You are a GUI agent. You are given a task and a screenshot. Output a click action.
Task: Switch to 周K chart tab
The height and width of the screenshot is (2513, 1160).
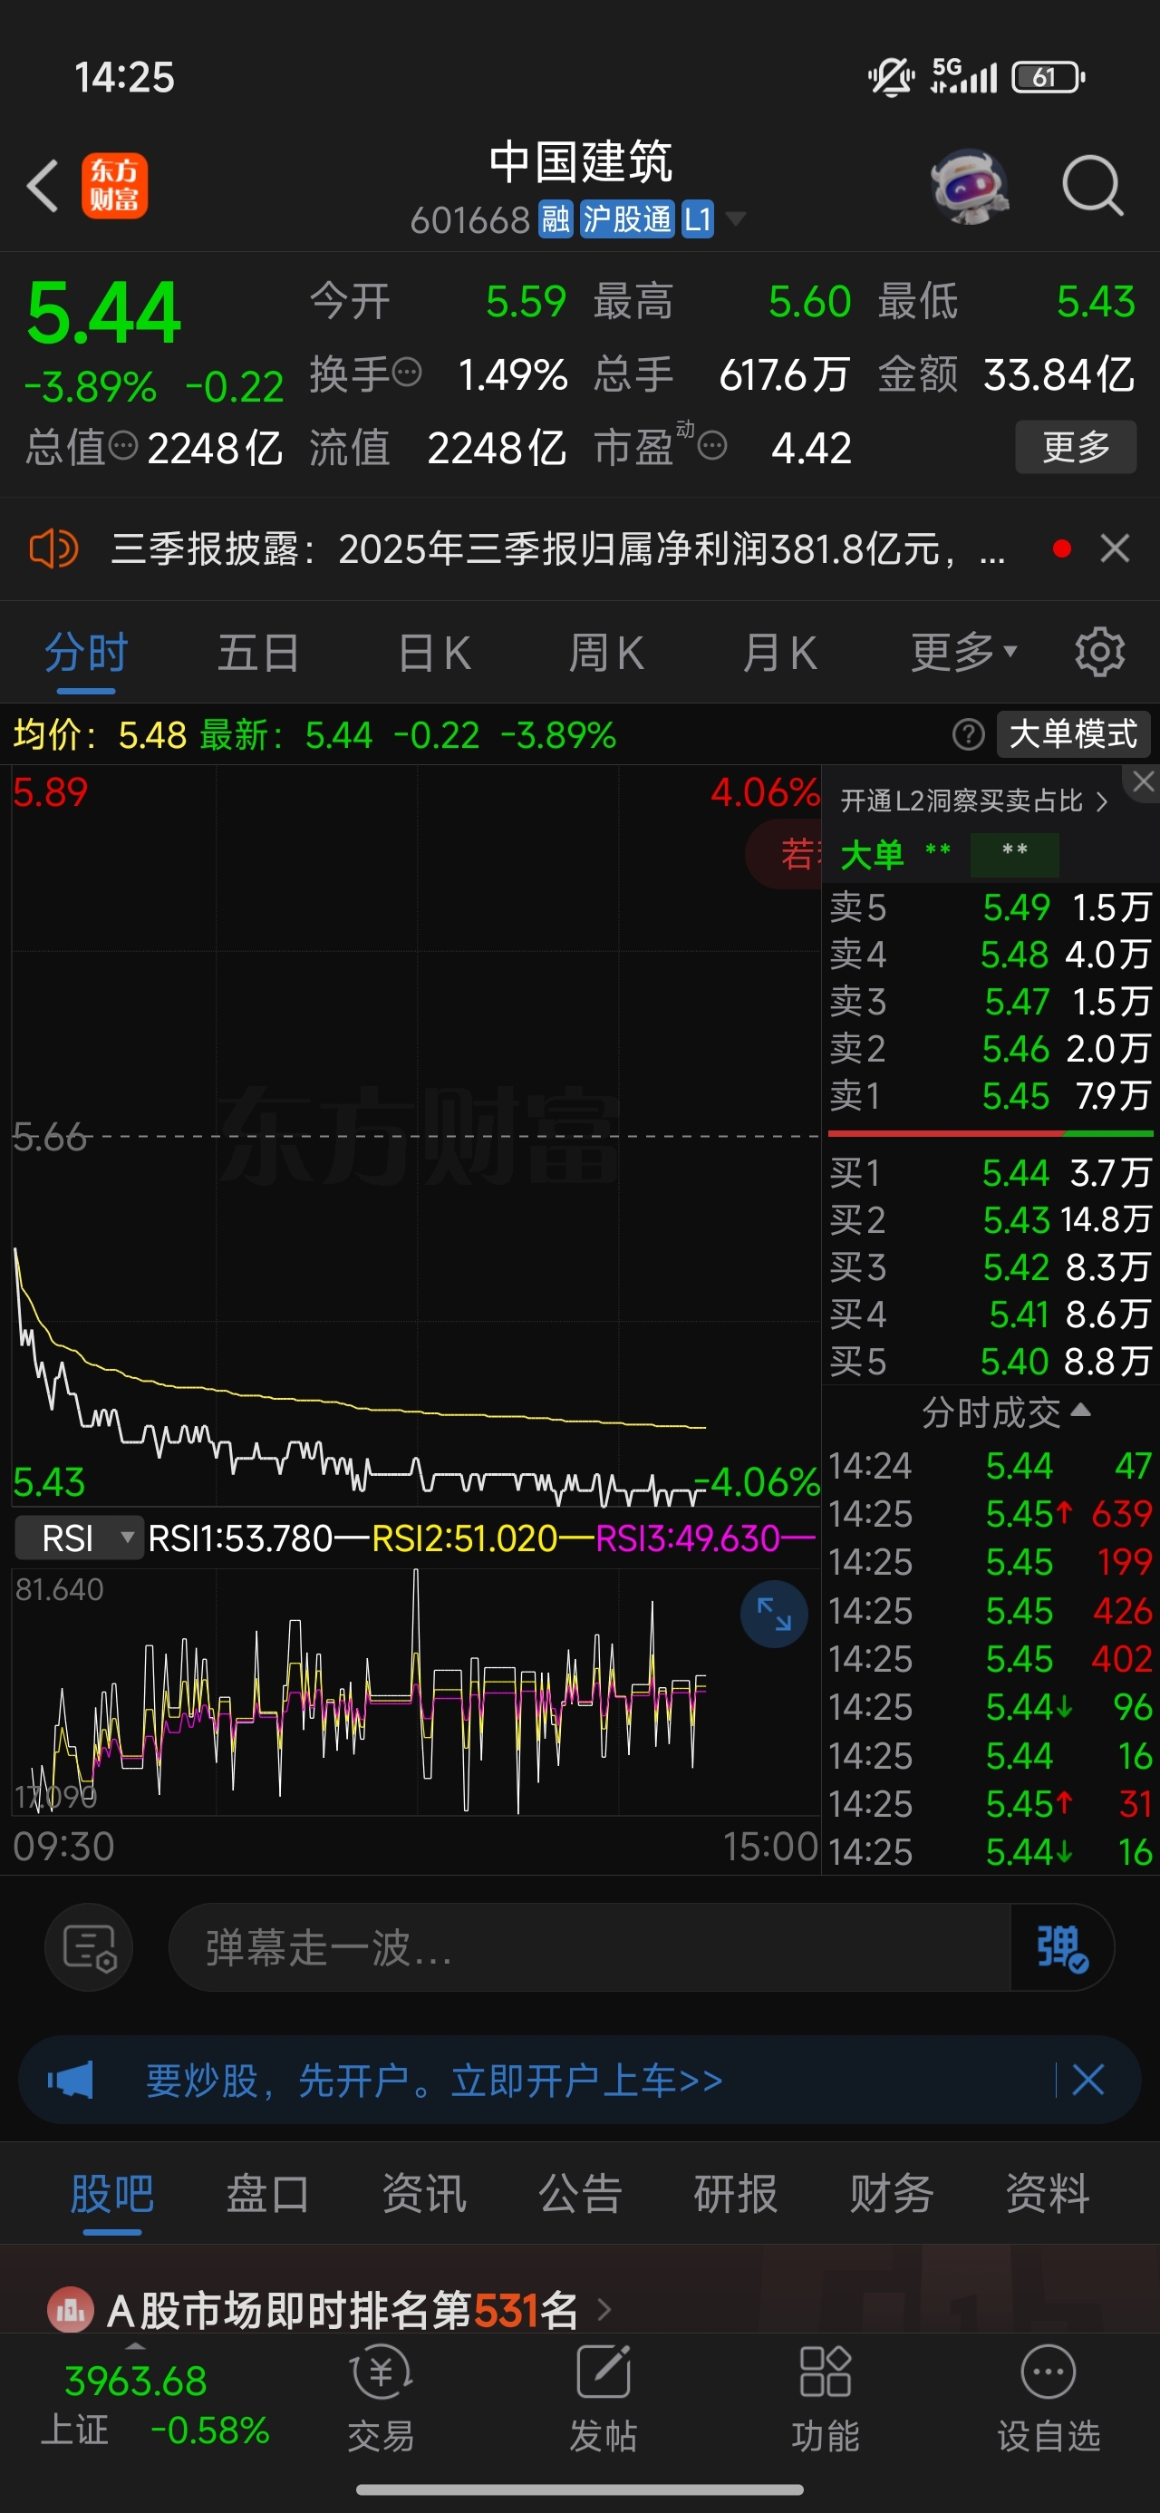pyautogui.click(x=606, y=654)
